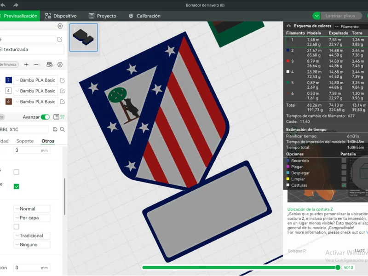
Task: Tick the checkbox below Por capa
Action: point(17,227)
